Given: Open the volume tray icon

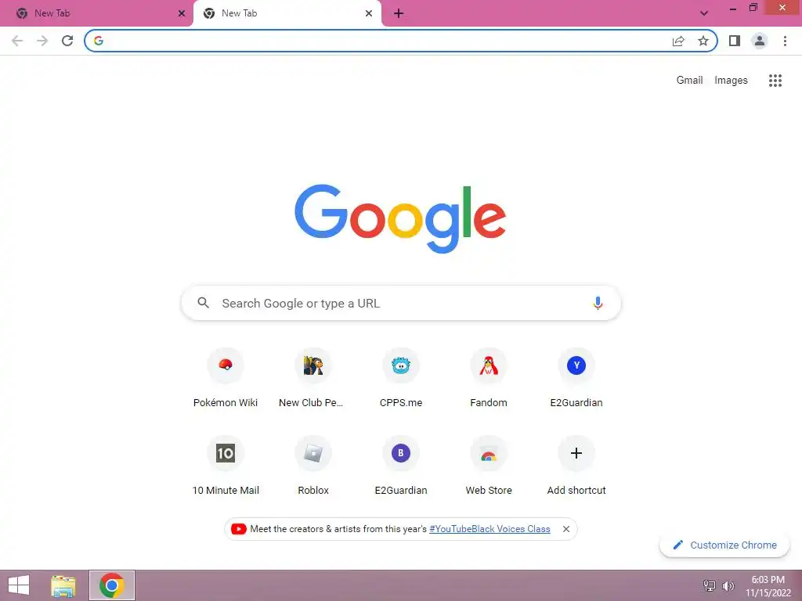Looking at the screenshot, I should [x=728, y=585].
